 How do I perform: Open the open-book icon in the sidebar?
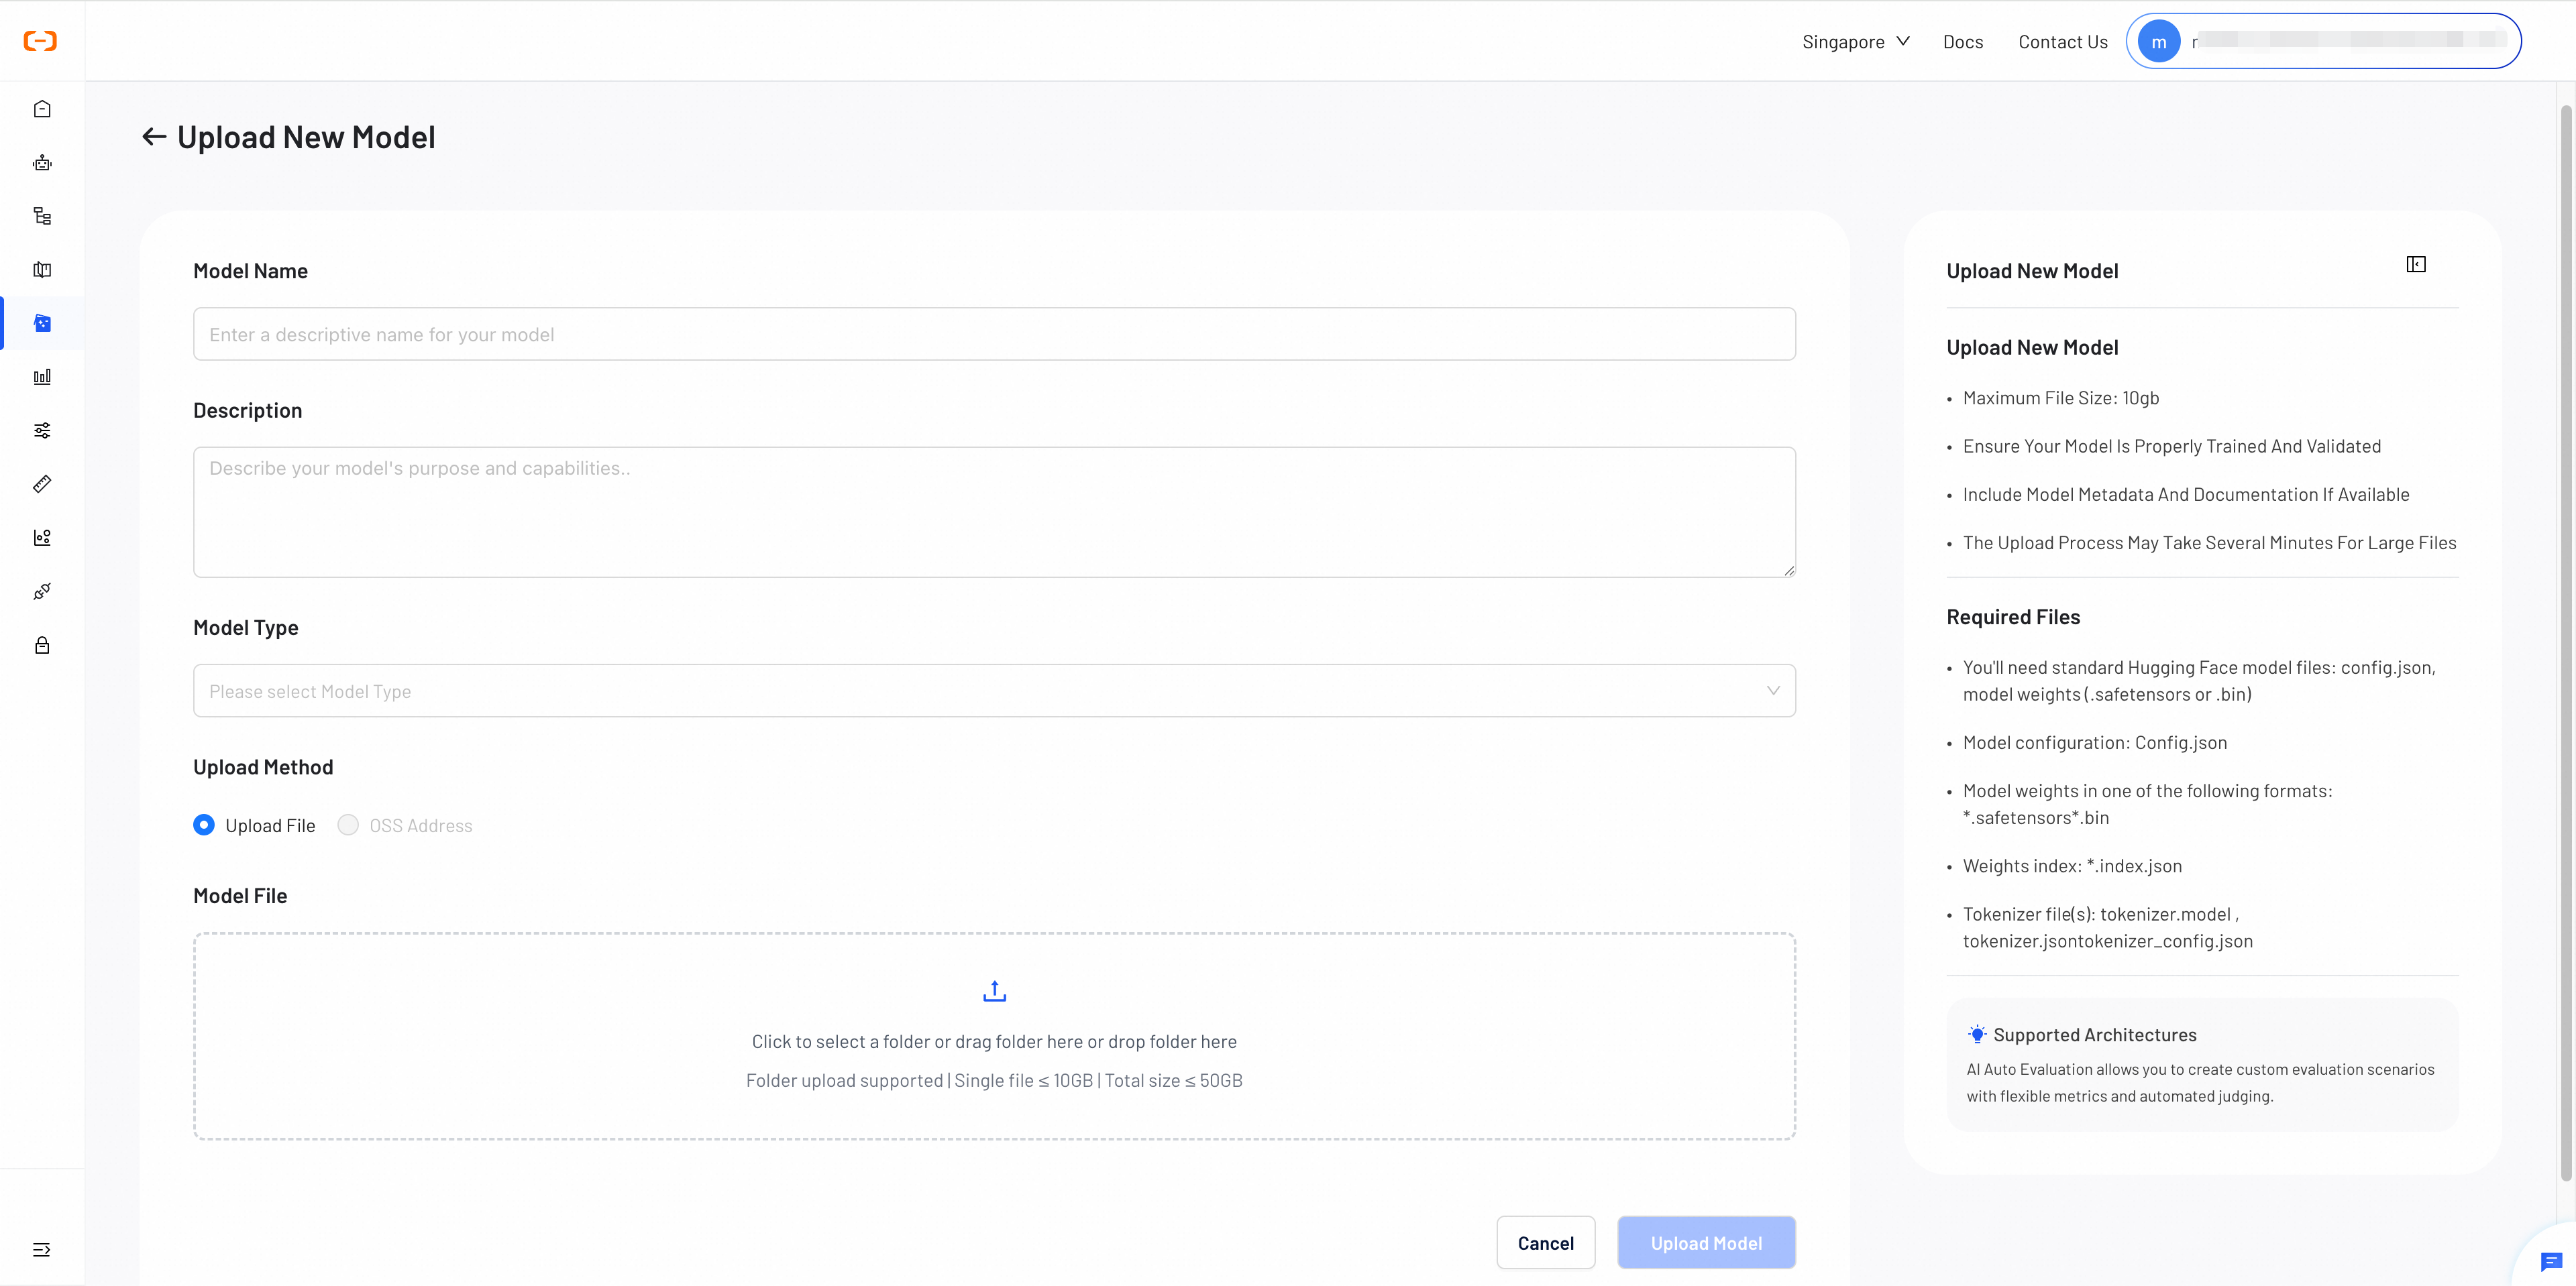(42, 270)
